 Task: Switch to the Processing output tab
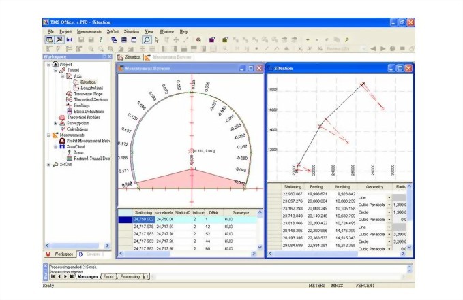(x=130, y=276)
